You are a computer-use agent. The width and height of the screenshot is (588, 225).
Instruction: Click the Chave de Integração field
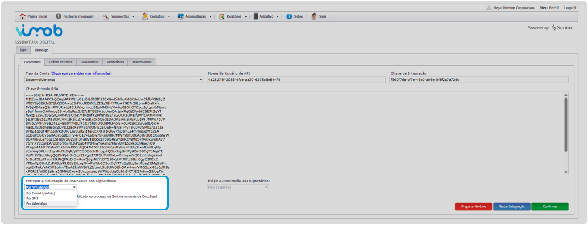tap(479, 80)
